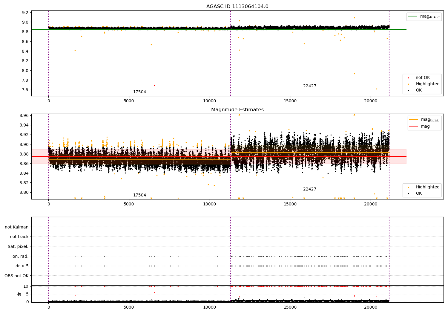Click the 17504 obsid label in top plot

[139, 92]
